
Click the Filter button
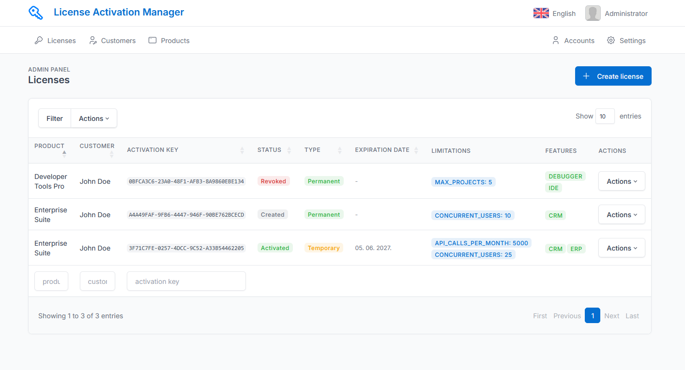coord(55,118)
